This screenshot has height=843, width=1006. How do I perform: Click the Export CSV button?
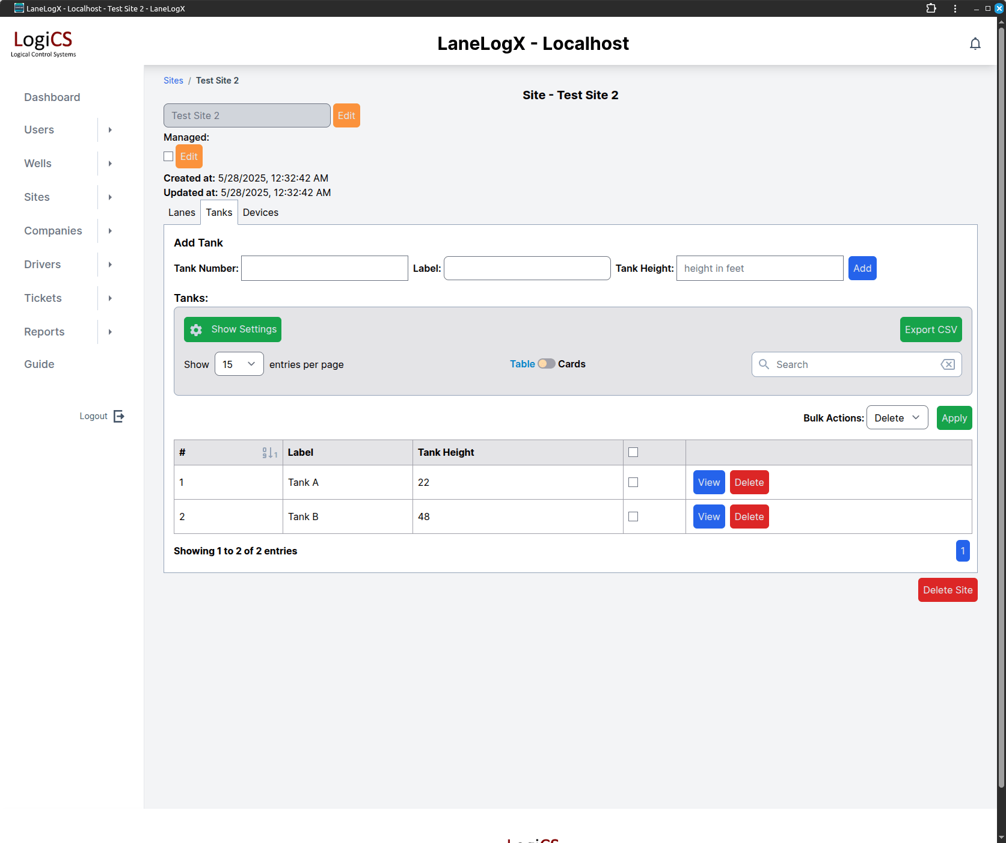(x=930, y=330)
